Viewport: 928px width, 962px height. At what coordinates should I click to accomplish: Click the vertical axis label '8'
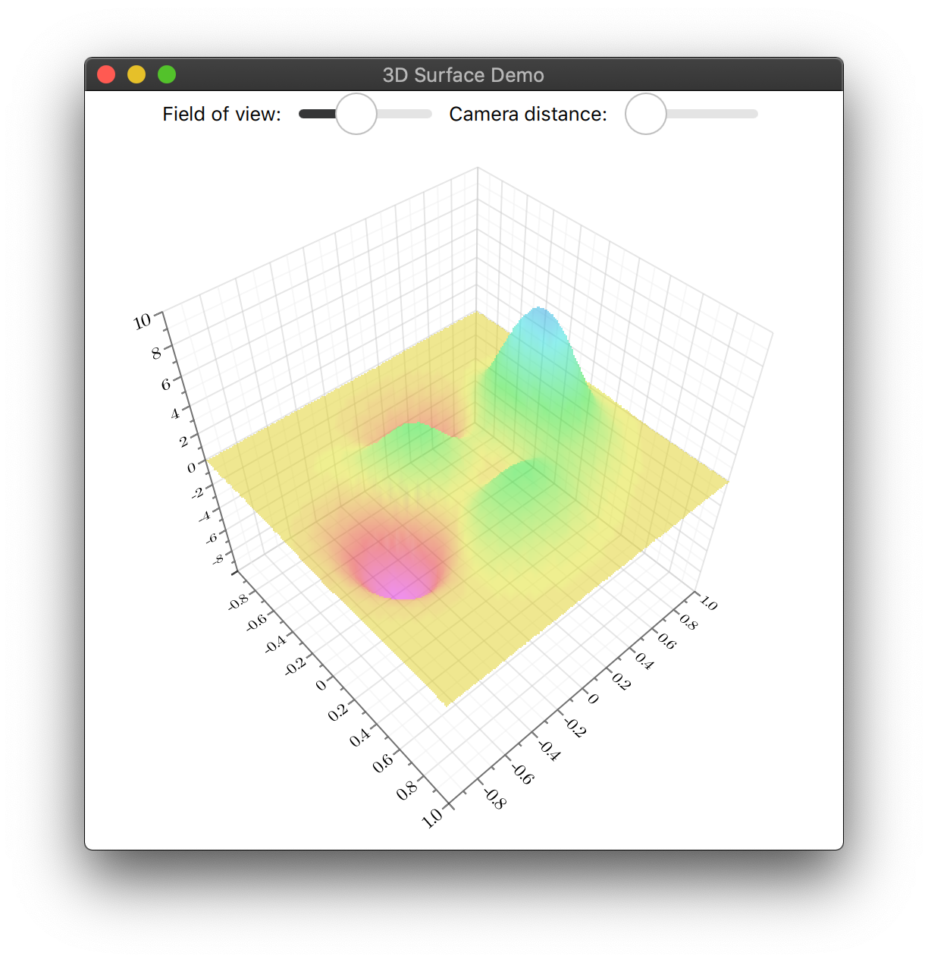(156, 353)
